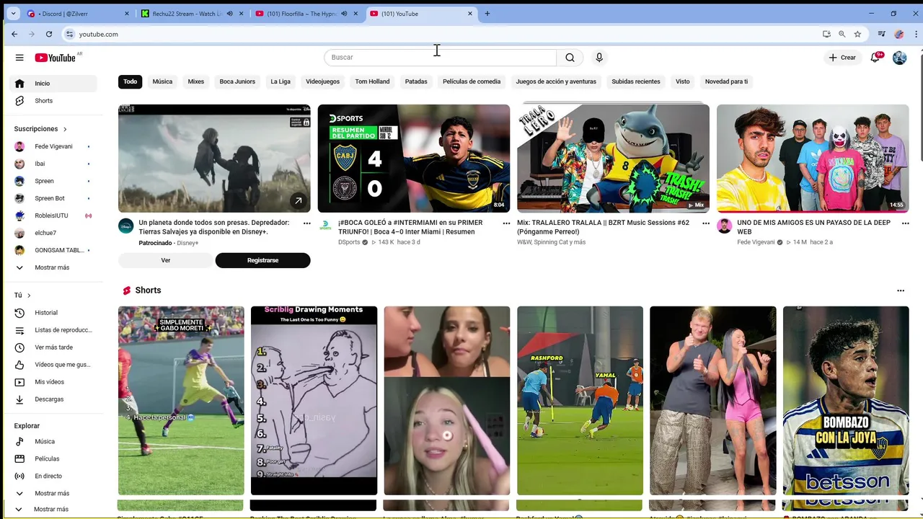
Task: Select the Novedad para ti chip
Action: 726,81
